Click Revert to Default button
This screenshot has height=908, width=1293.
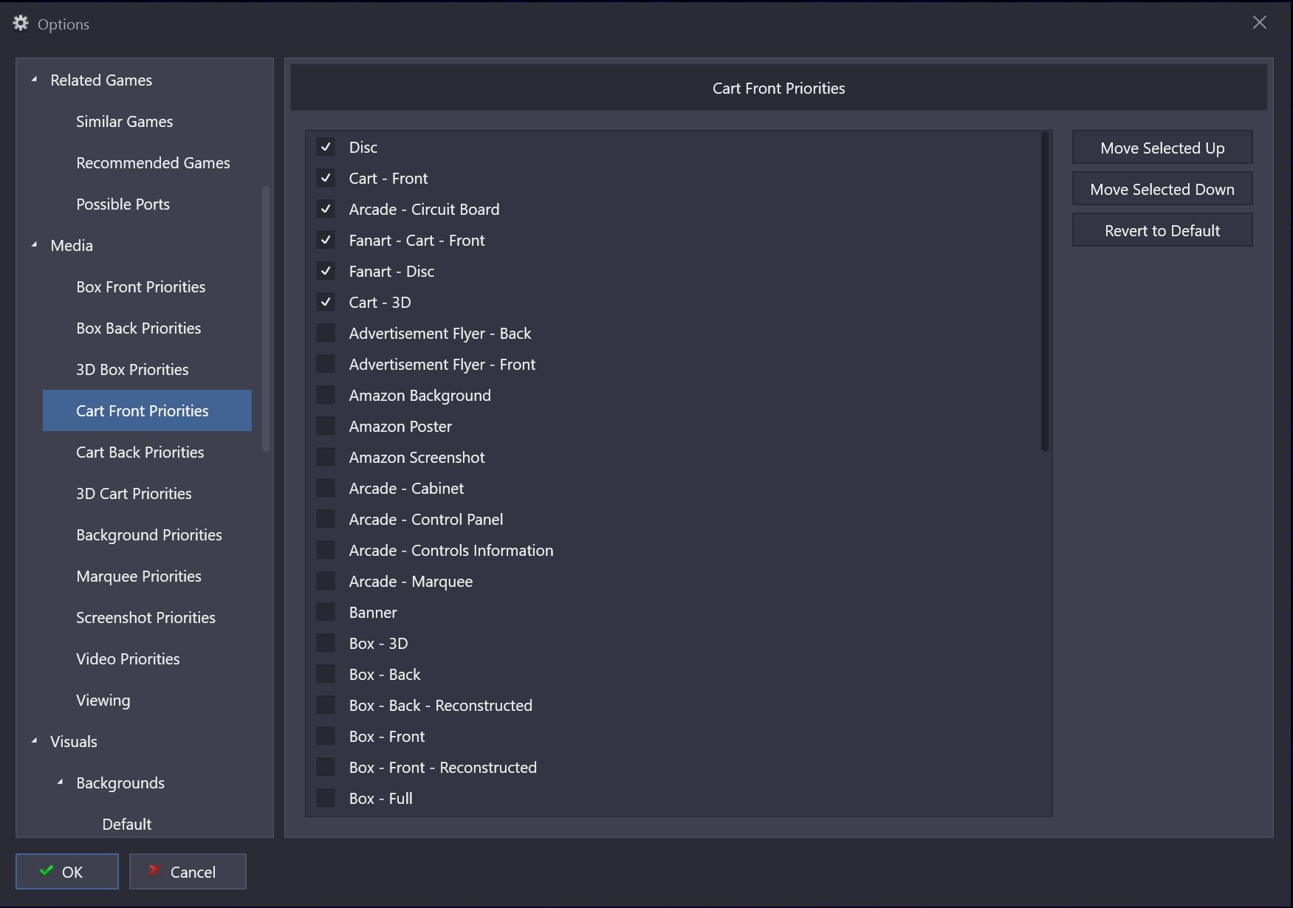click(1162, 230)
